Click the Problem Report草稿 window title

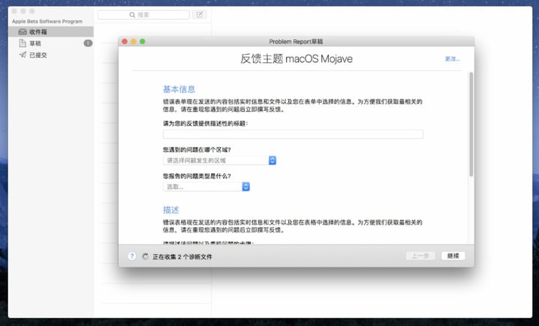point(296,42)
